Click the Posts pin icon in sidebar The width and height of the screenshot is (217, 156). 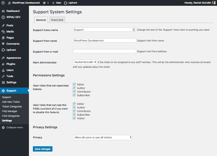pyautogui.click(x=3, y=26)
